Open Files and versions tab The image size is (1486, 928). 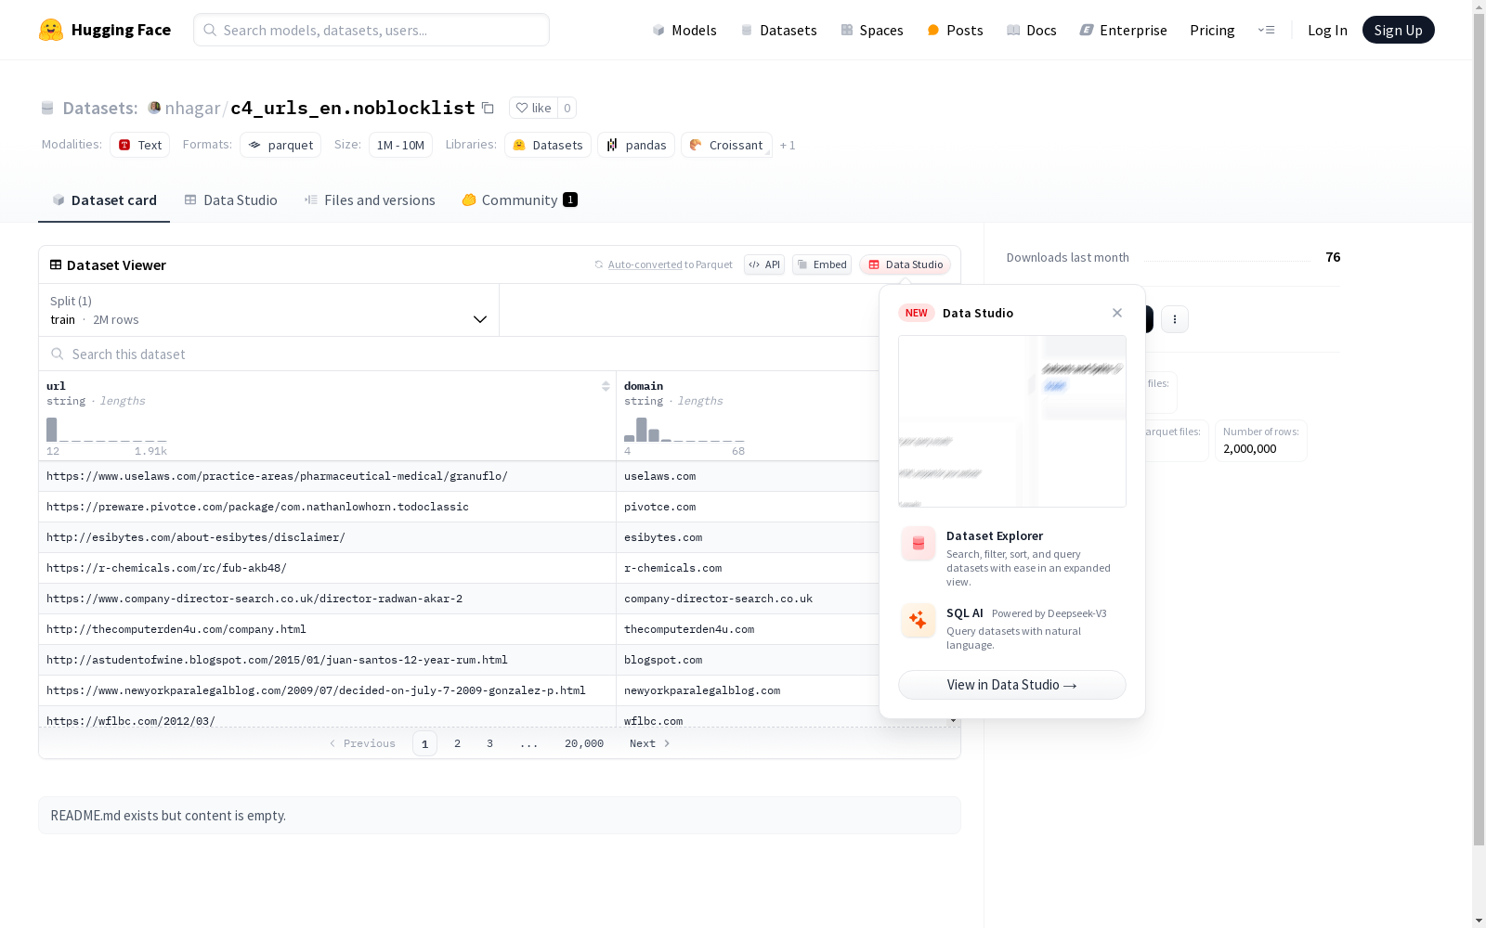370,200
